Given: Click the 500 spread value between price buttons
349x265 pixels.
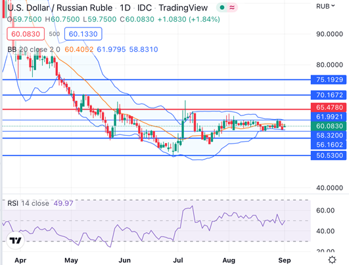Looking at the screenshot, I should coord(55,34).
